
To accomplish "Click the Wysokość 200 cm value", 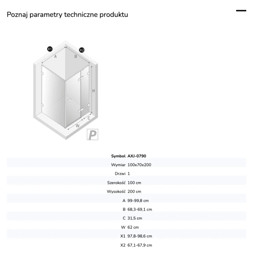I will click(x=134, y=191).
